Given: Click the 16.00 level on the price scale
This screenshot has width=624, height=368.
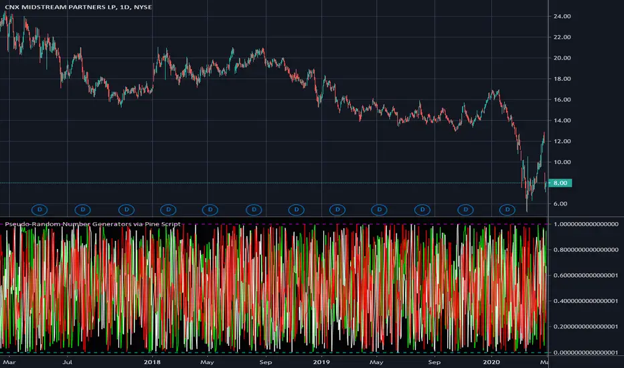Looking at the screenshot, I should (x=562, y=100).
